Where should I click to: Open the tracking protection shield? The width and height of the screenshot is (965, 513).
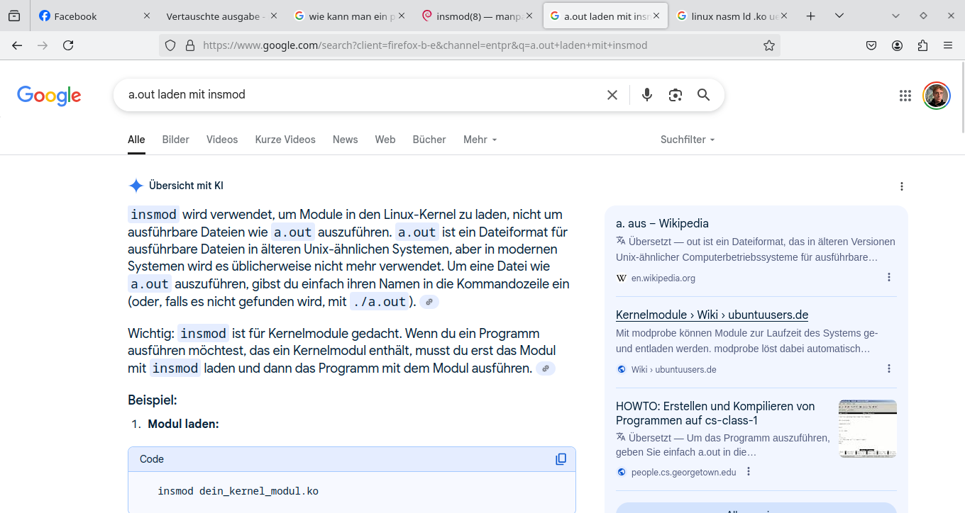pos(170,45)
